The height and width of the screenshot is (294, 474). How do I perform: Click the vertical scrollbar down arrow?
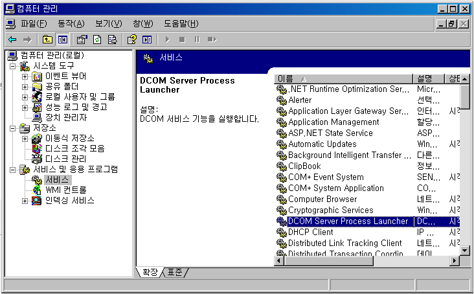465,251
